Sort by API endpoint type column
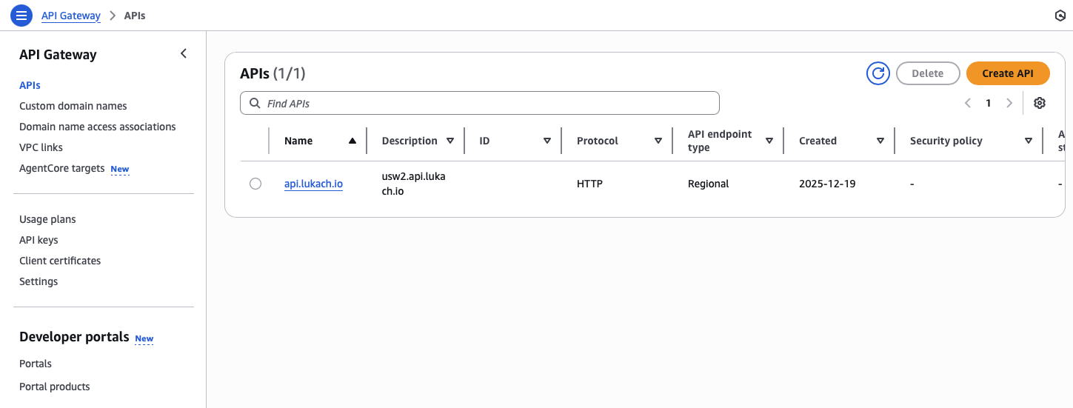The image size is (1073, 408). click(769, 141)
